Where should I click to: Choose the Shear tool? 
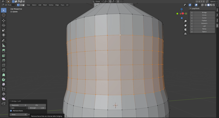pos(4,99)
